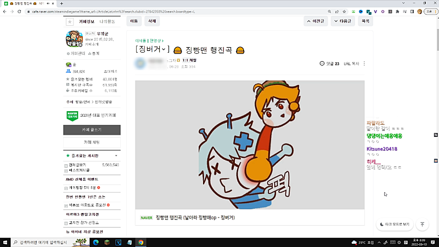Click the weather 23°C 흐림 widget
The height and width of the screenshot is (247, 439).
(x=363, y=242)
